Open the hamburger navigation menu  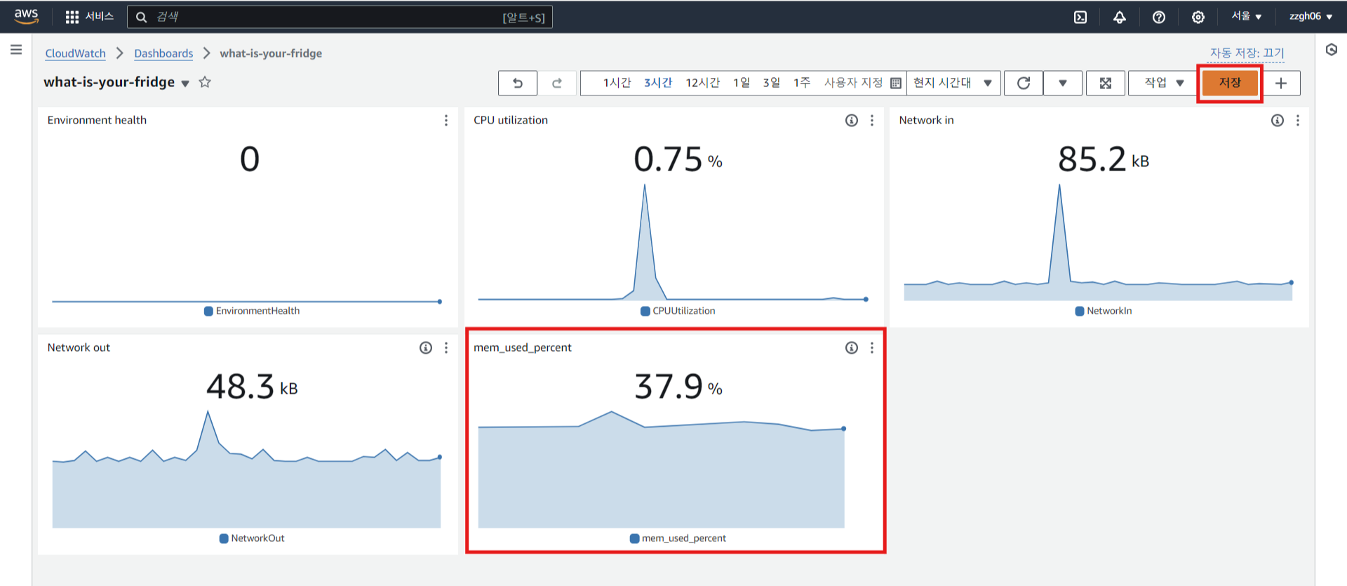coord(16,50)
